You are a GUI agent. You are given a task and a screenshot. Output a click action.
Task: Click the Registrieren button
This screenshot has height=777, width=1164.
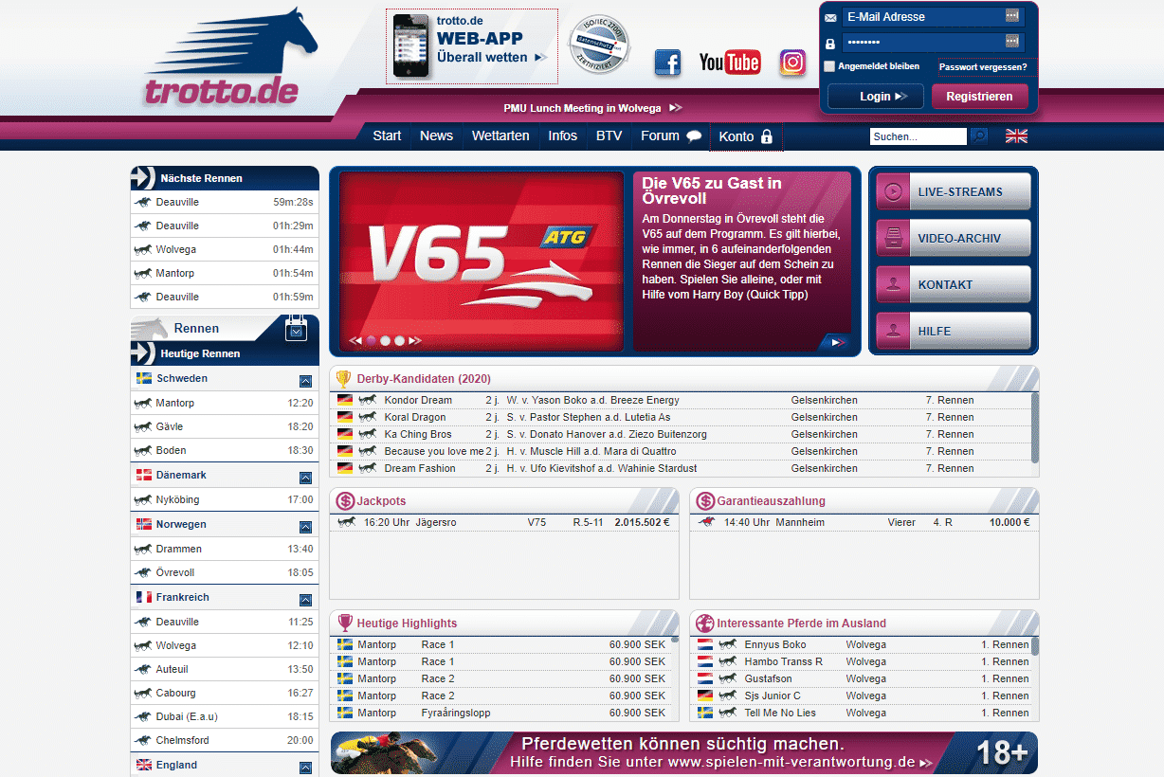(979, 96)
